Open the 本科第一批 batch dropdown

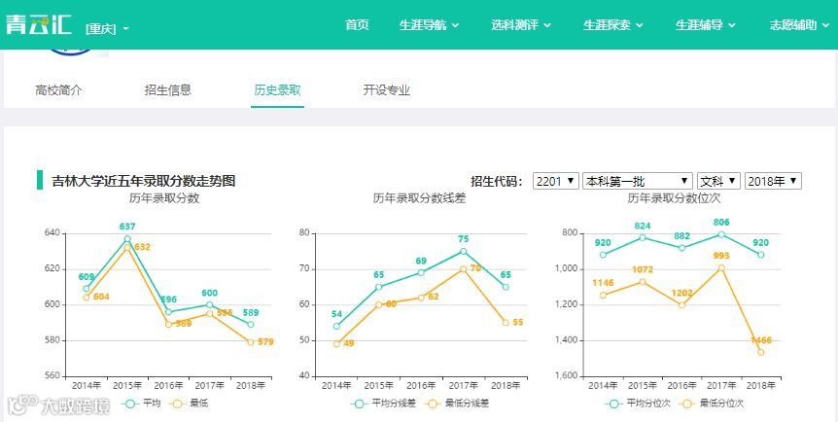click(637, 181)
